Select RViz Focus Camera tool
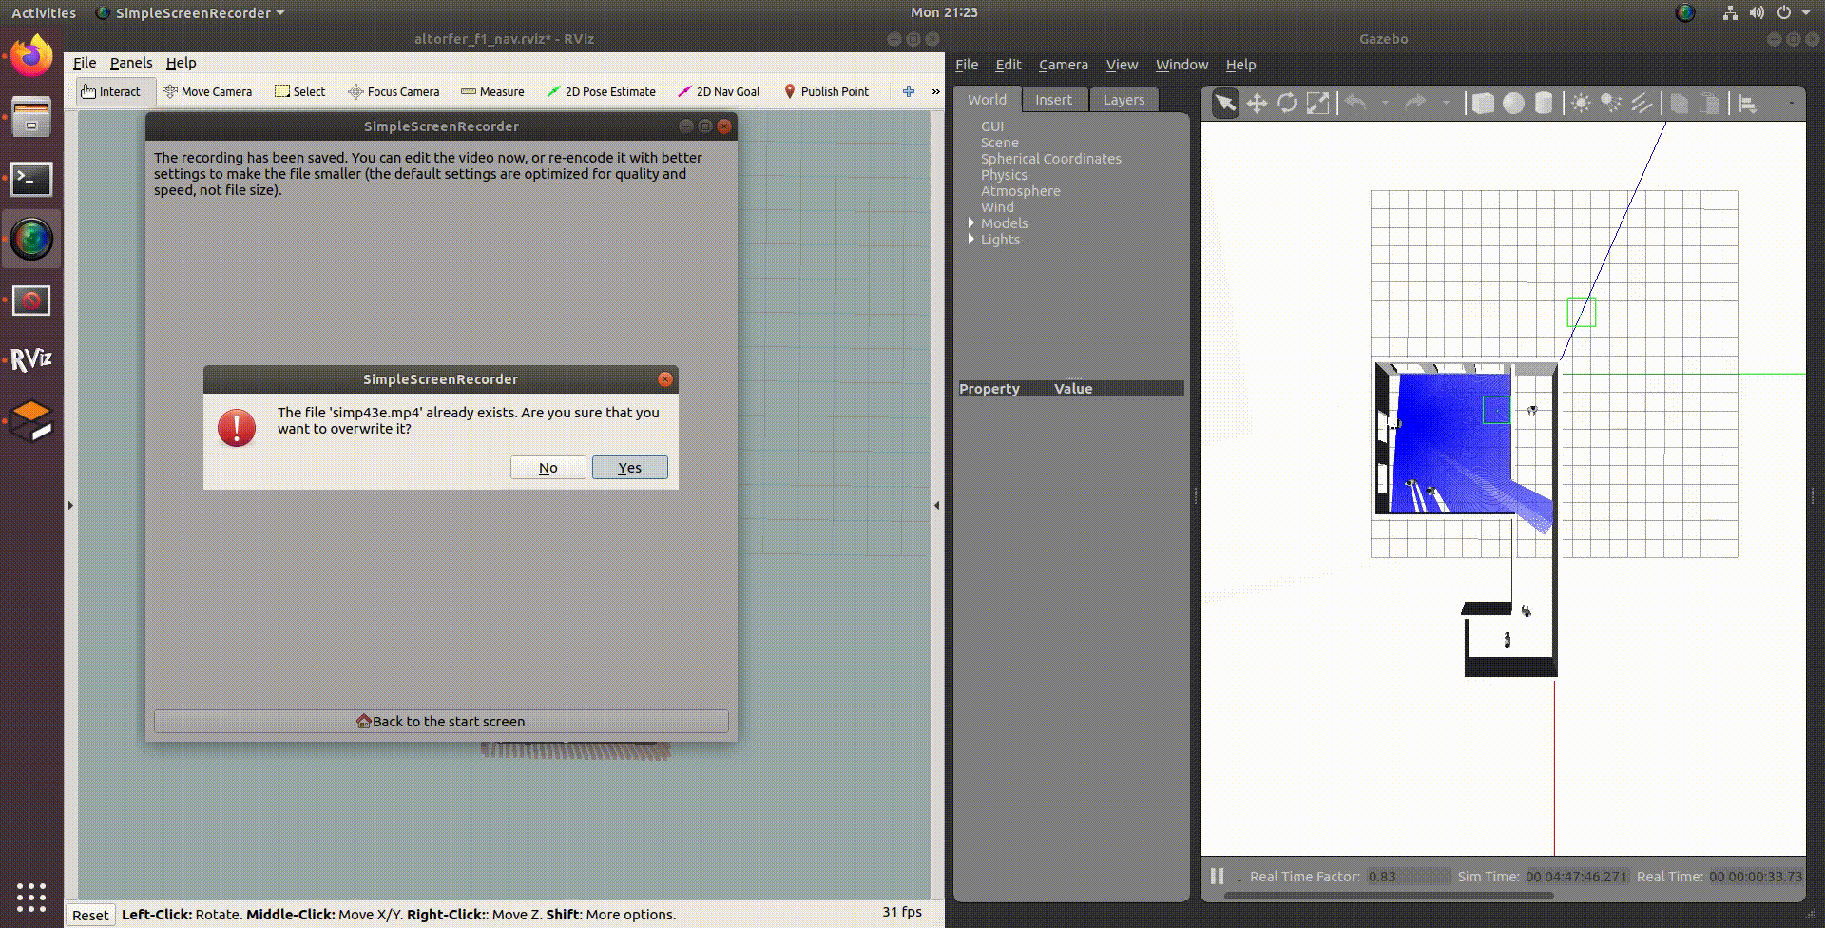The image size is (1825, 928). click(x=394, y=91)
